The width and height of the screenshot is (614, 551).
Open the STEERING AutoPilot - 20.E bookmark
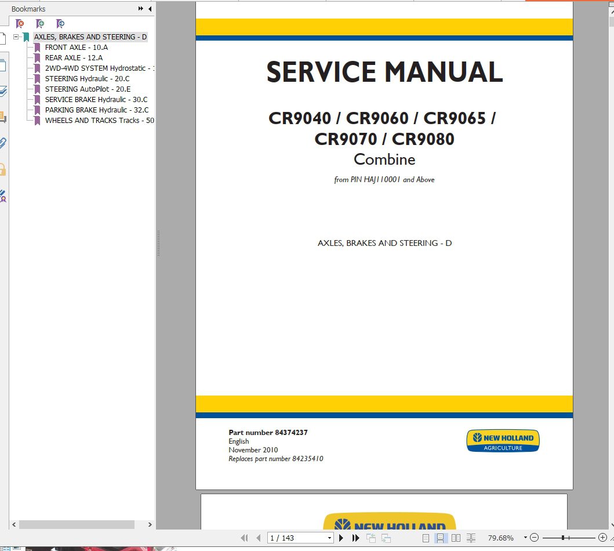click(88, 89)
